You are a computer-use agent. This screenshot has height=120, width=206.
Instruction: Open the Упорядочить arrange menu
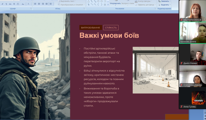point(115,4)
